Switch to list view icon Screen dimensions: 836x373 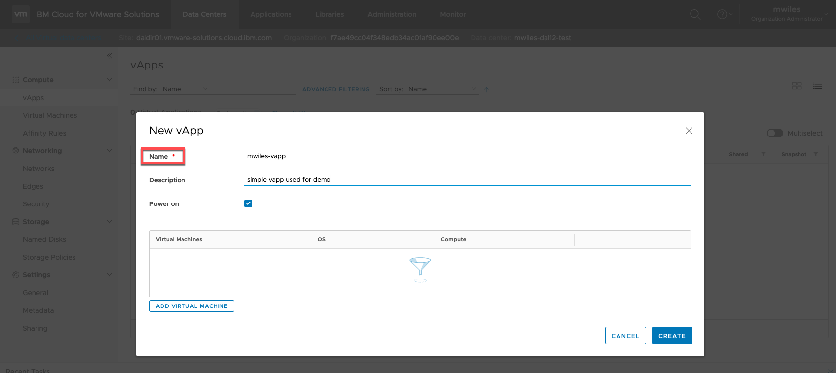click(817, 86)
